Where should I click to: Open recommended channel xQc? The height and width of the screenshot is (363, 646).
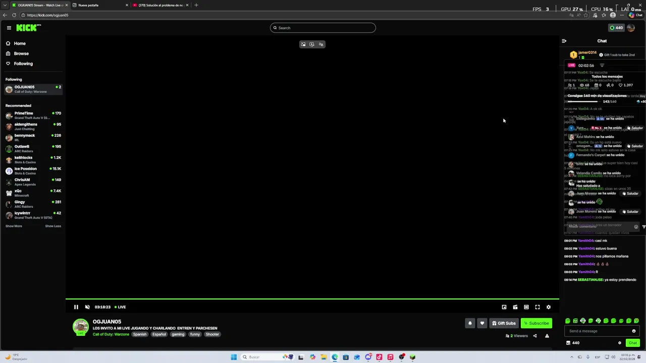pos(33,193)
